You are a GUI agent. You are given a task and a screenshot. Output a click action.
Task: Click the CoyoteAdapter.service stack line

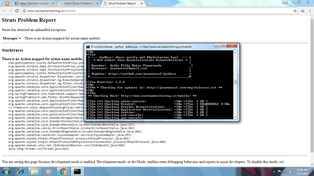pyautogui.click(x=70, y=135)
